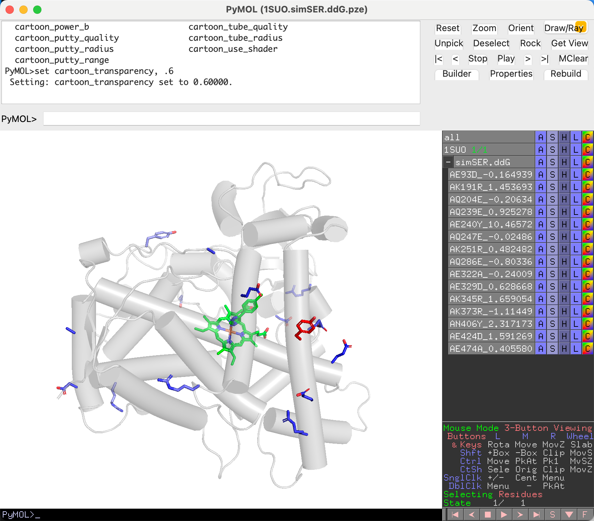The height and width of the screenshot is (521, 594).
Task: Click the Rebuild button
Action: (566, 74)
